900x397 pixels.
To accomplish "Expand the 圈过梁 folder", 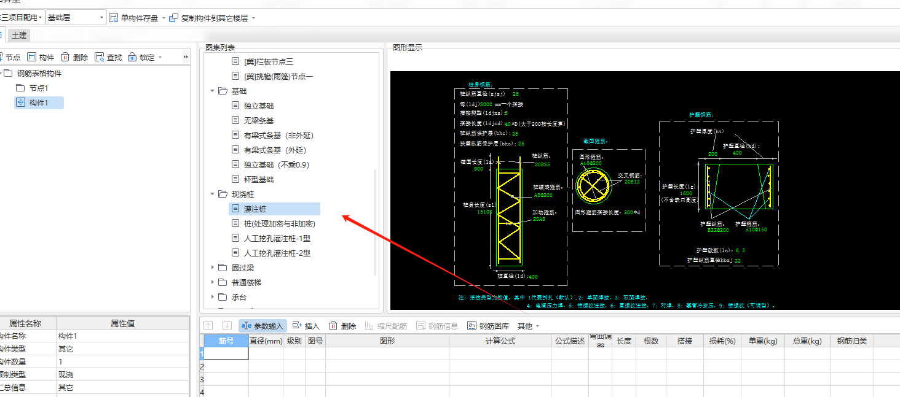I will 213,268.
